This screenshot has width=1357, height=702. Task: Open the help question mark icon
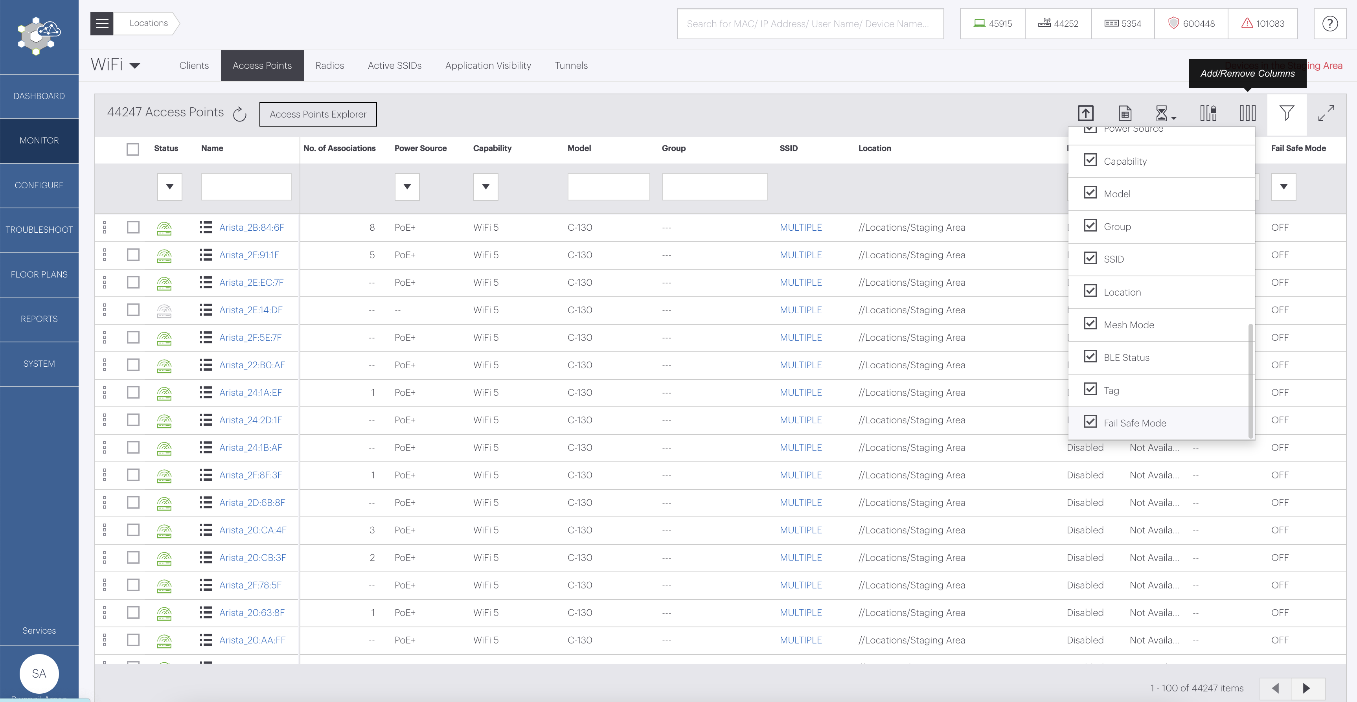pos(1329,24)
